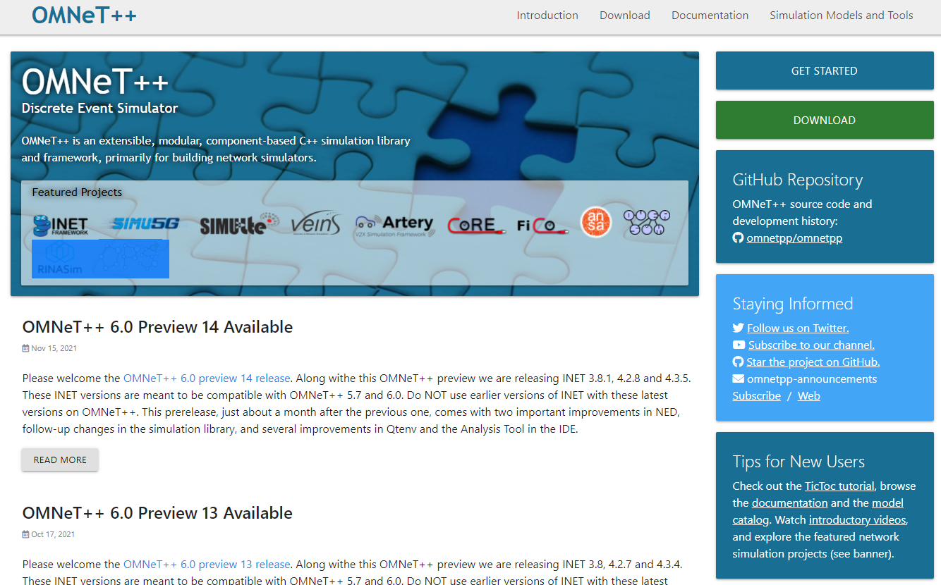Screen dimensions: 941x585
Task: Click 'OMNeT++ 6.0 Preview 14 Available' heading
Action: pyautogui.click(x=157, y=327)
